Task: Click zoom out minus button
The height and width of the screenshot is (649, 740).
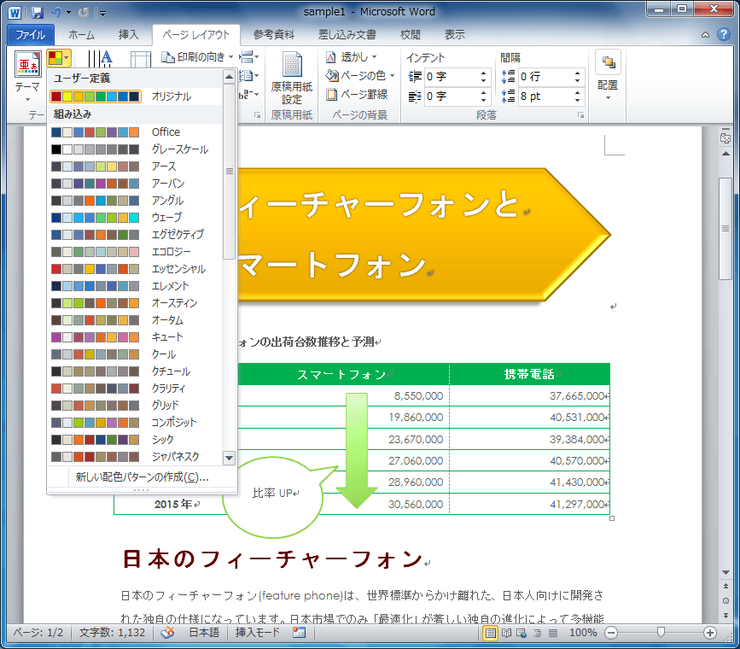Action: pyautogui.click(x=611, y=633)
